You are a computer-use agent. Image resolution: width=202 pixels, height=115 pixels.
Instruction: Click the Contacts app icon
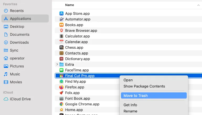61,53
